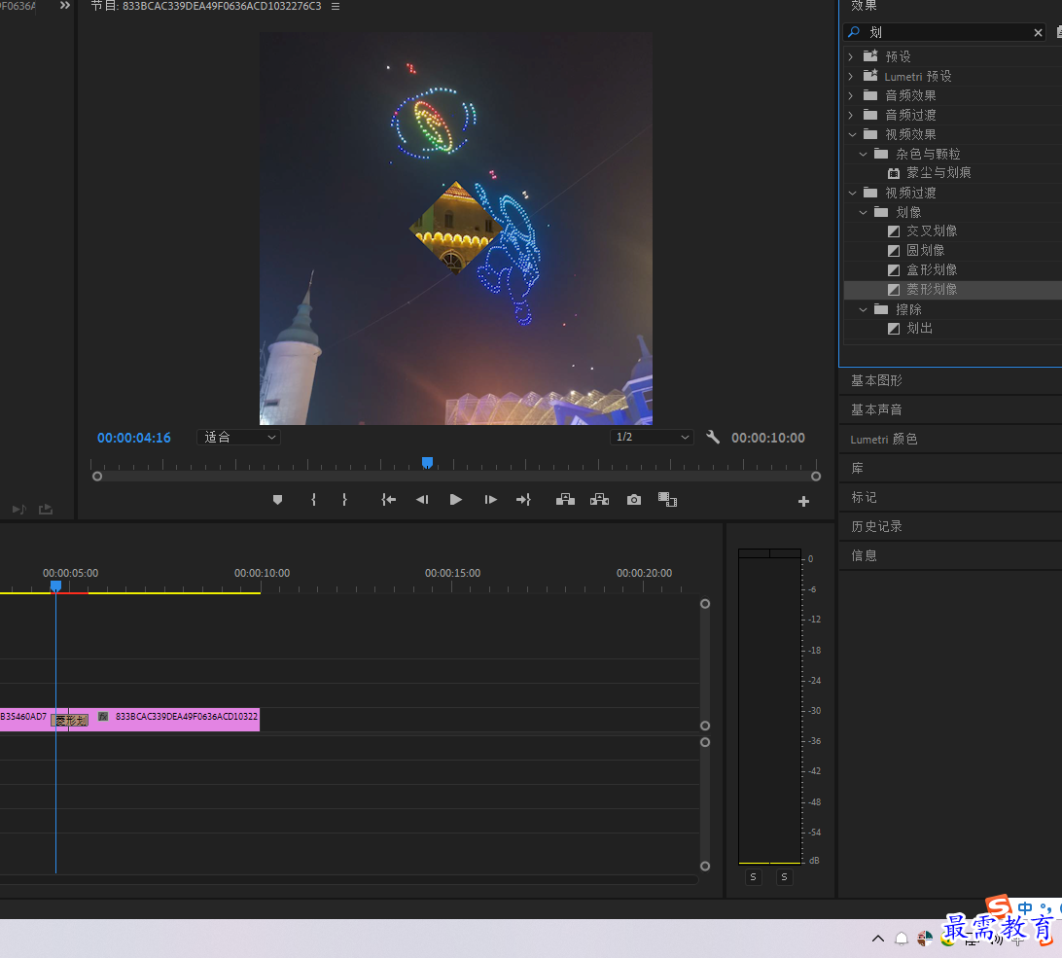Click program monitor zoom bar right handle
This screenshot has height=958, width=1062.
coord(816,477)
